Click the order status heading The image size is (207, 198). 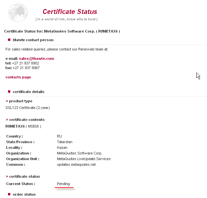pyautogui.click(x=24, y=194)
